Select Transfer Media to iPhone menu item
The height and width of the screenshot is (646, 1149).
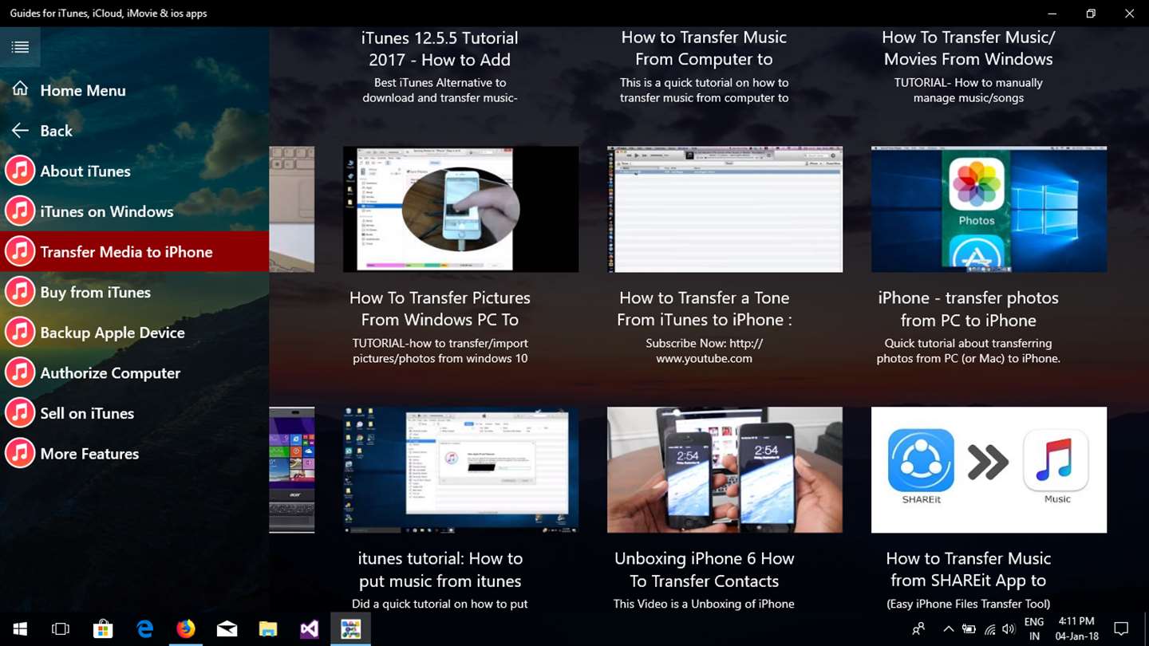(134, 252)
